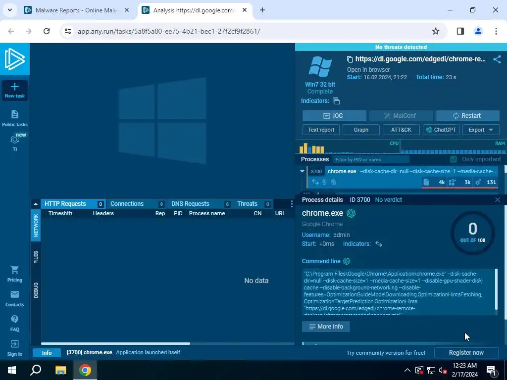Click the command line box scrollbar

pos(496,289)
